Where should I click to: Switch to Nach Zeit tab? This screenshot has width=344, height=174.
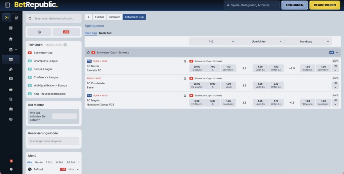105,33
